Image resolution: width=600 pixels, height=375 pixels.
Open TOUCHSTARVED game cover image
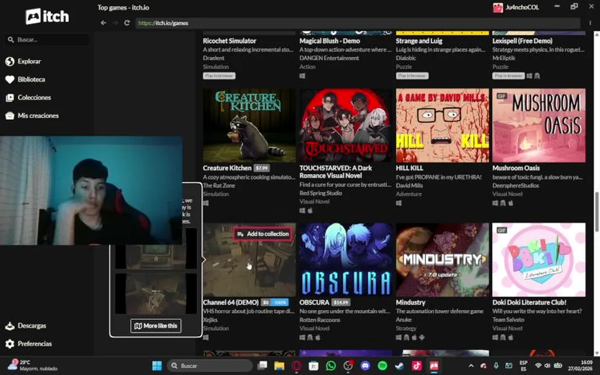tap(345, 126)
